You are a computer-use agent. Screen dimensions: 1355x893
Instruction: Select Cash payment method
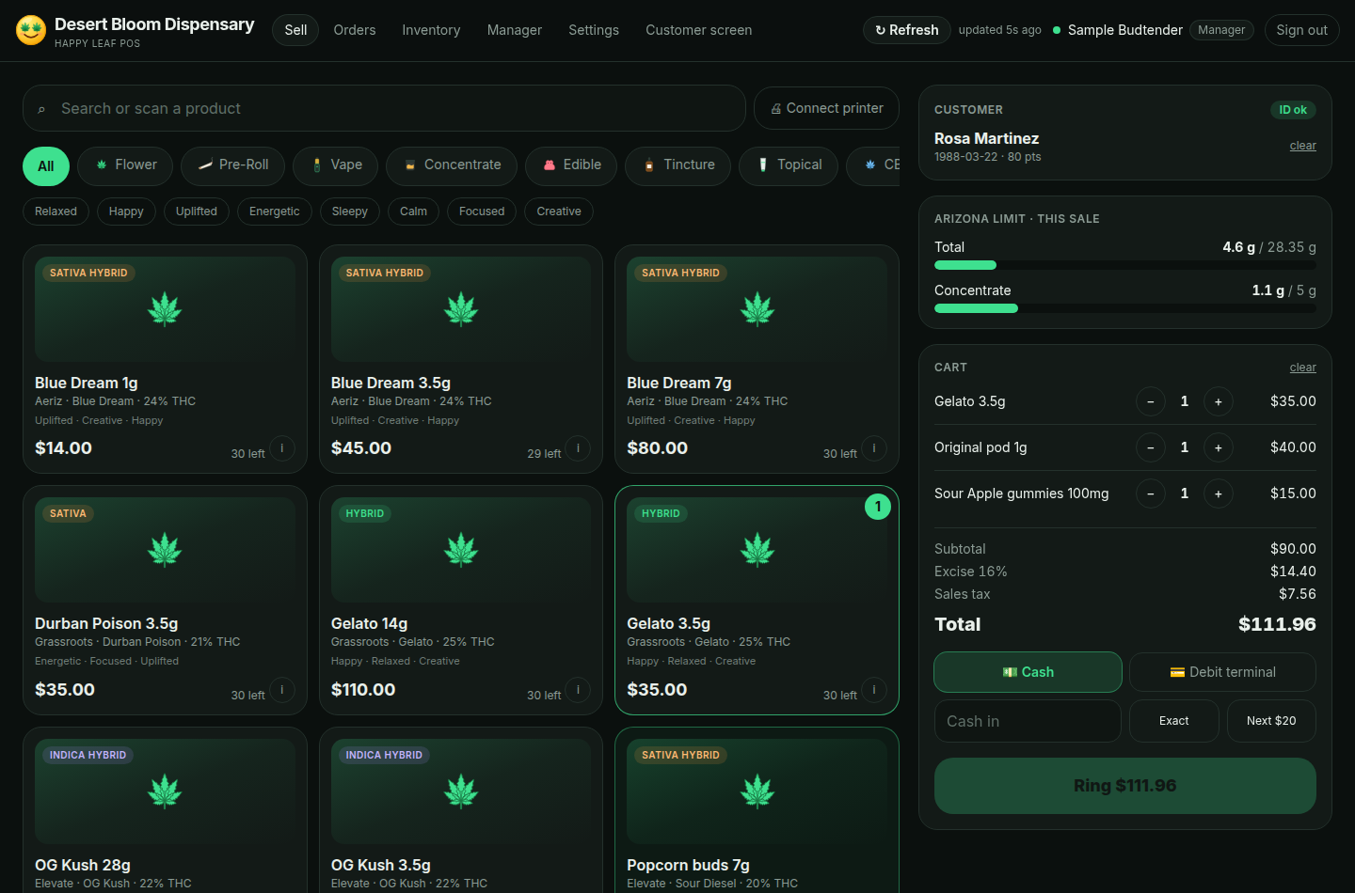click(1028, 672)
